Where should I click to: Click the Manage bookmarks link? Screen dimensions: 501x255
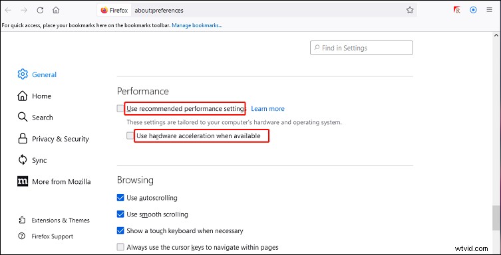tap(197, 25)
